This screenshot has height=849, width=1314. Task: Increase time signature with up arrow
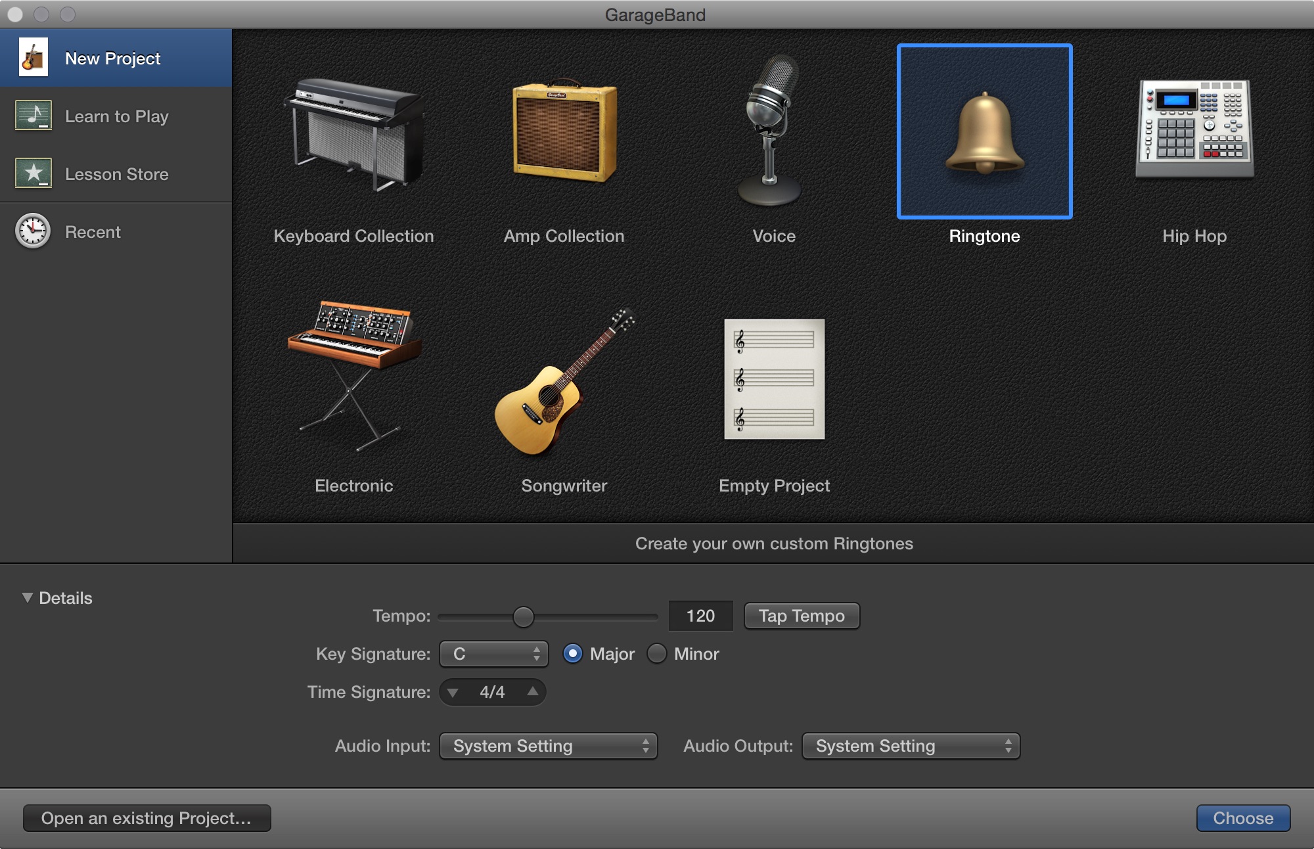coord(533,691)
